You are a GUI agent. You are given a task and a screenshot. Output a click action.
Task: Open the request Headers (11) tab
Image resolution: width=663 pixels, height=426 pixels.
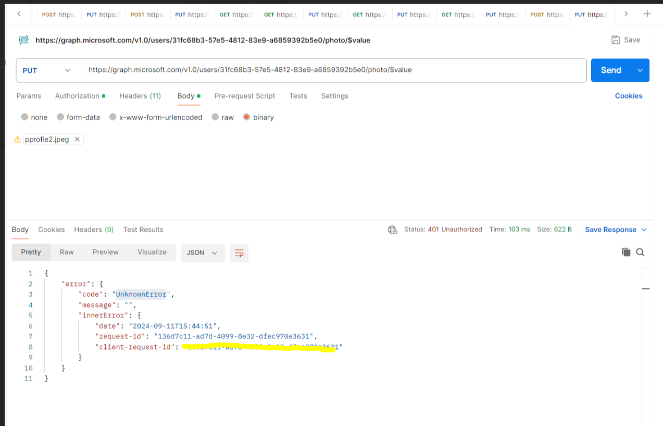point(140,96)
